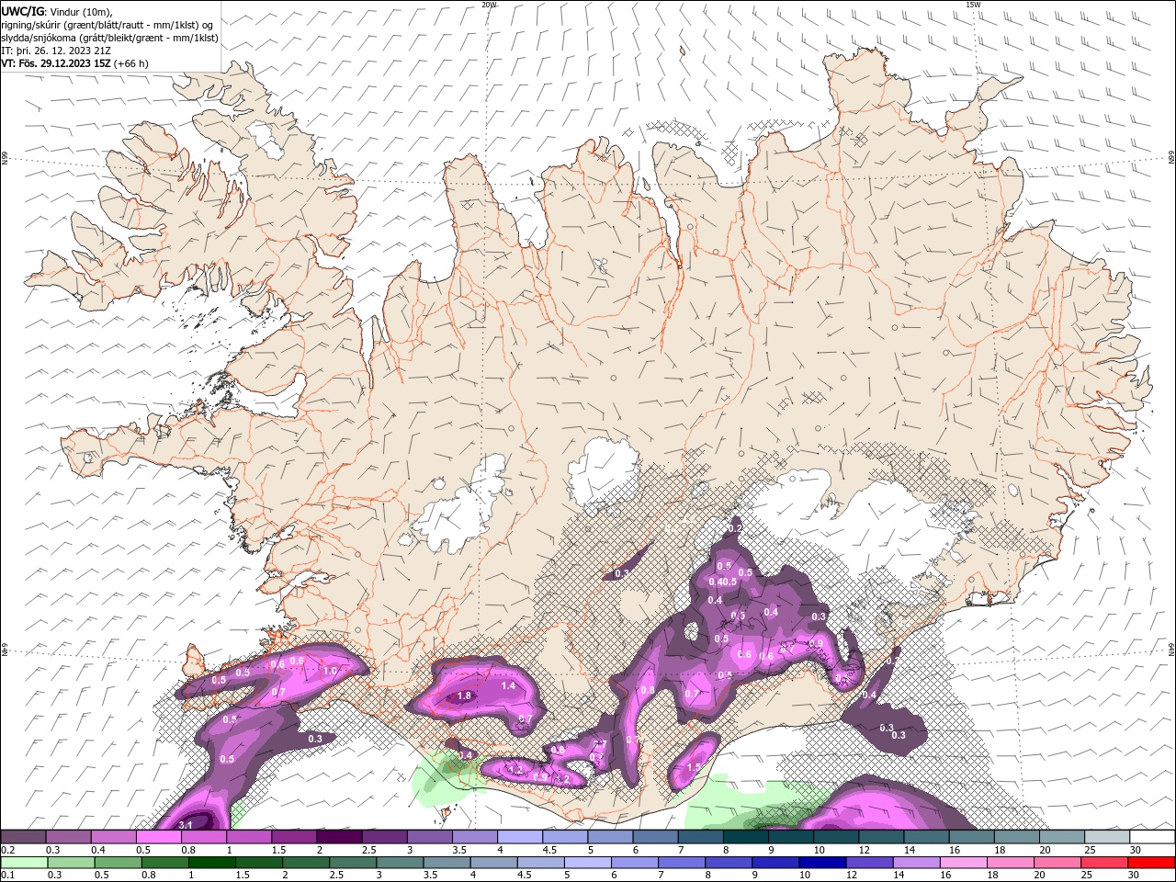This screenshot has height=882, width=1176.
Task: Click the 'Vindur (10m)' heading text
Action: 82,11
